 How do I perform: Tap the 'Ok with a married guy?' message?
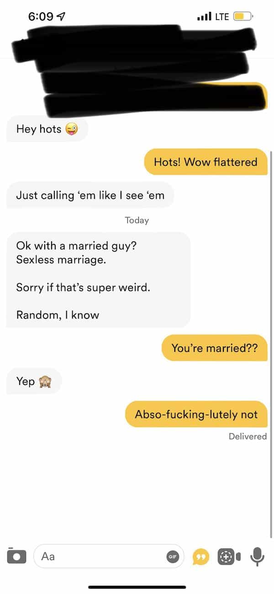click(x=98, y=280)
